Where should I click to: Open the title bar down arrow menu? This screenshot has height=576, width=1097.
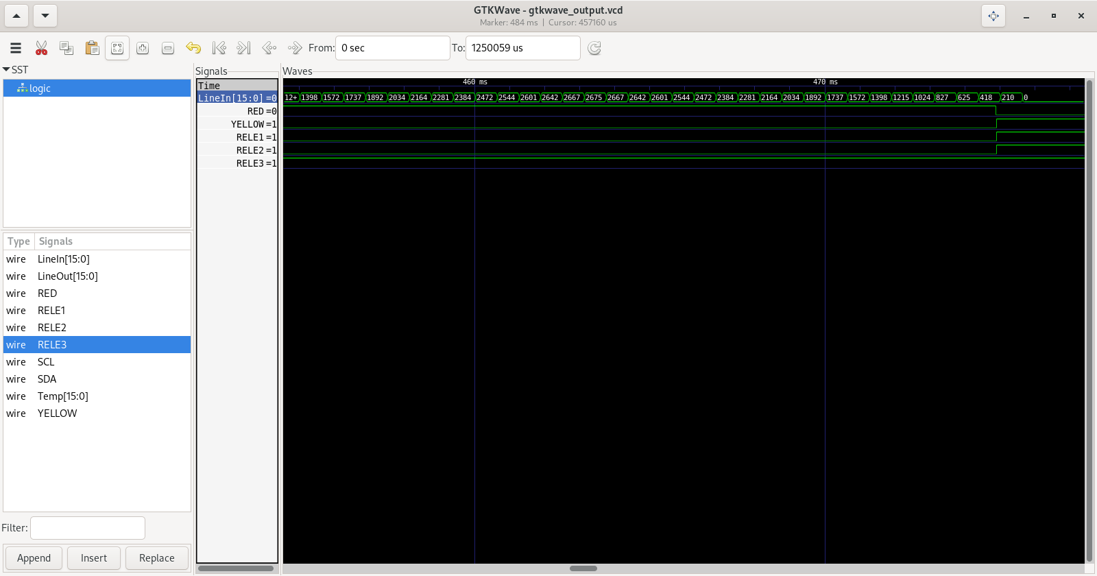coord(45,16)
